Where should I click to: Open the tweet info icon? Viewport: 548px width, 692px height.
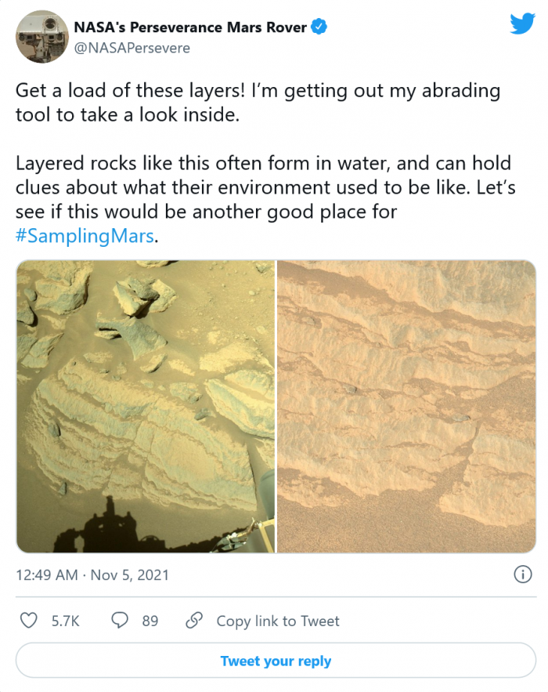[522, 574]
